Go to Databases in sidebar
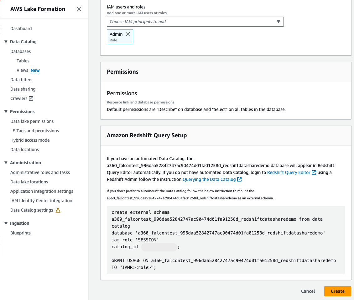 click(x=20, y=51)
